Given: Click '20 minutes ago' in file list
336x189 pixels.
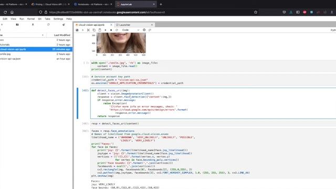Looking at the screenshot, I should 61,49.
